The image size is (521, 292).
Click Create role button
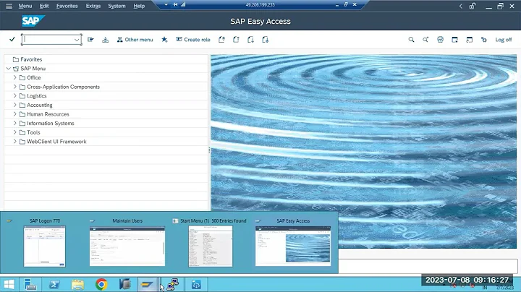click(x=193, y=40)
